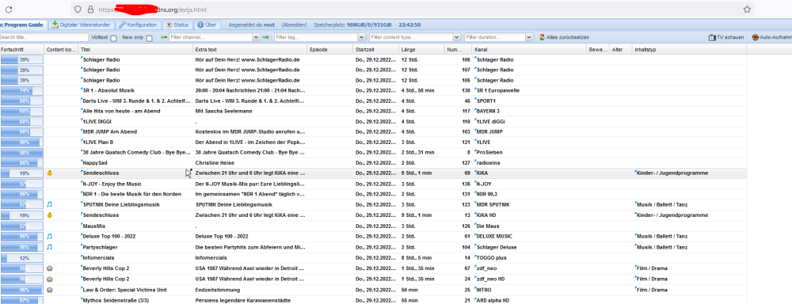The width and height of the screenshot is (792, 304).
Task: View site security via the lock icon
Action: click(90, 9)
